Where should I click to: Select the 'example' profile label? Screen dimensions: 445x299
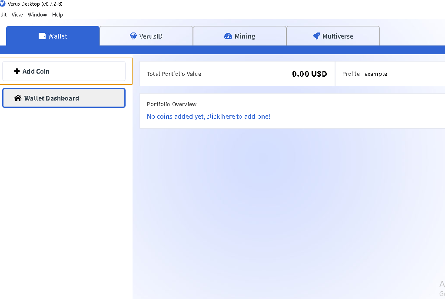coord(375,74)
